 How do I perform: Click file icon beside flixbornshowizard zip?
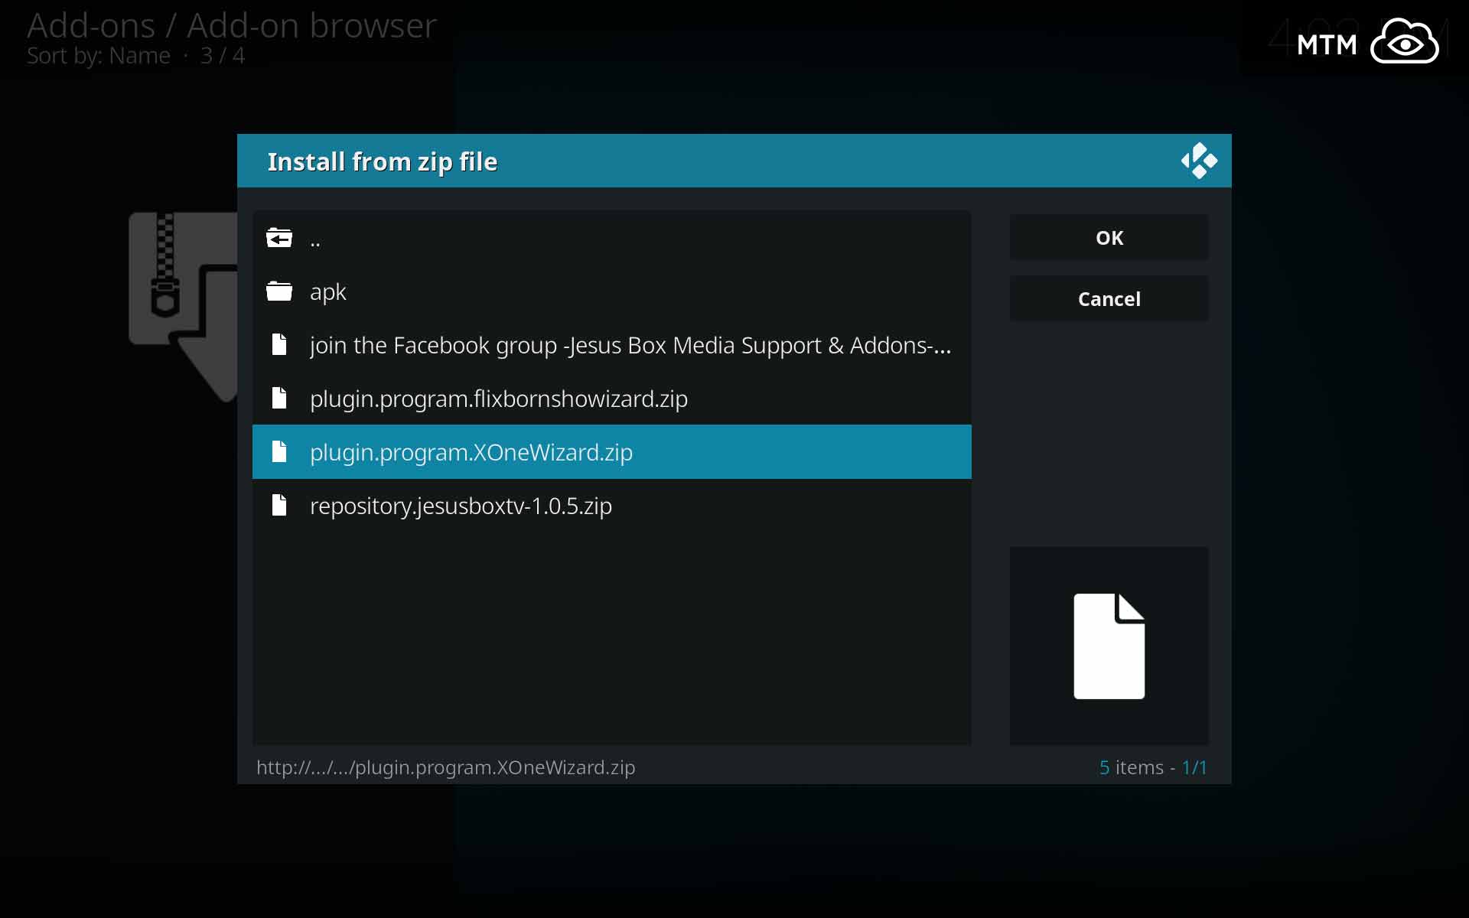[x=279, y=398]
